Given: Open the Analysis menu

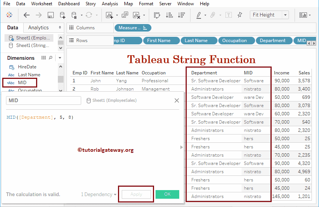Looking at the screenshot, I should 110,4.
